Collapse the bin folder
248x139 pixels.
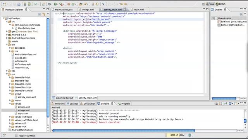point(7,45)
